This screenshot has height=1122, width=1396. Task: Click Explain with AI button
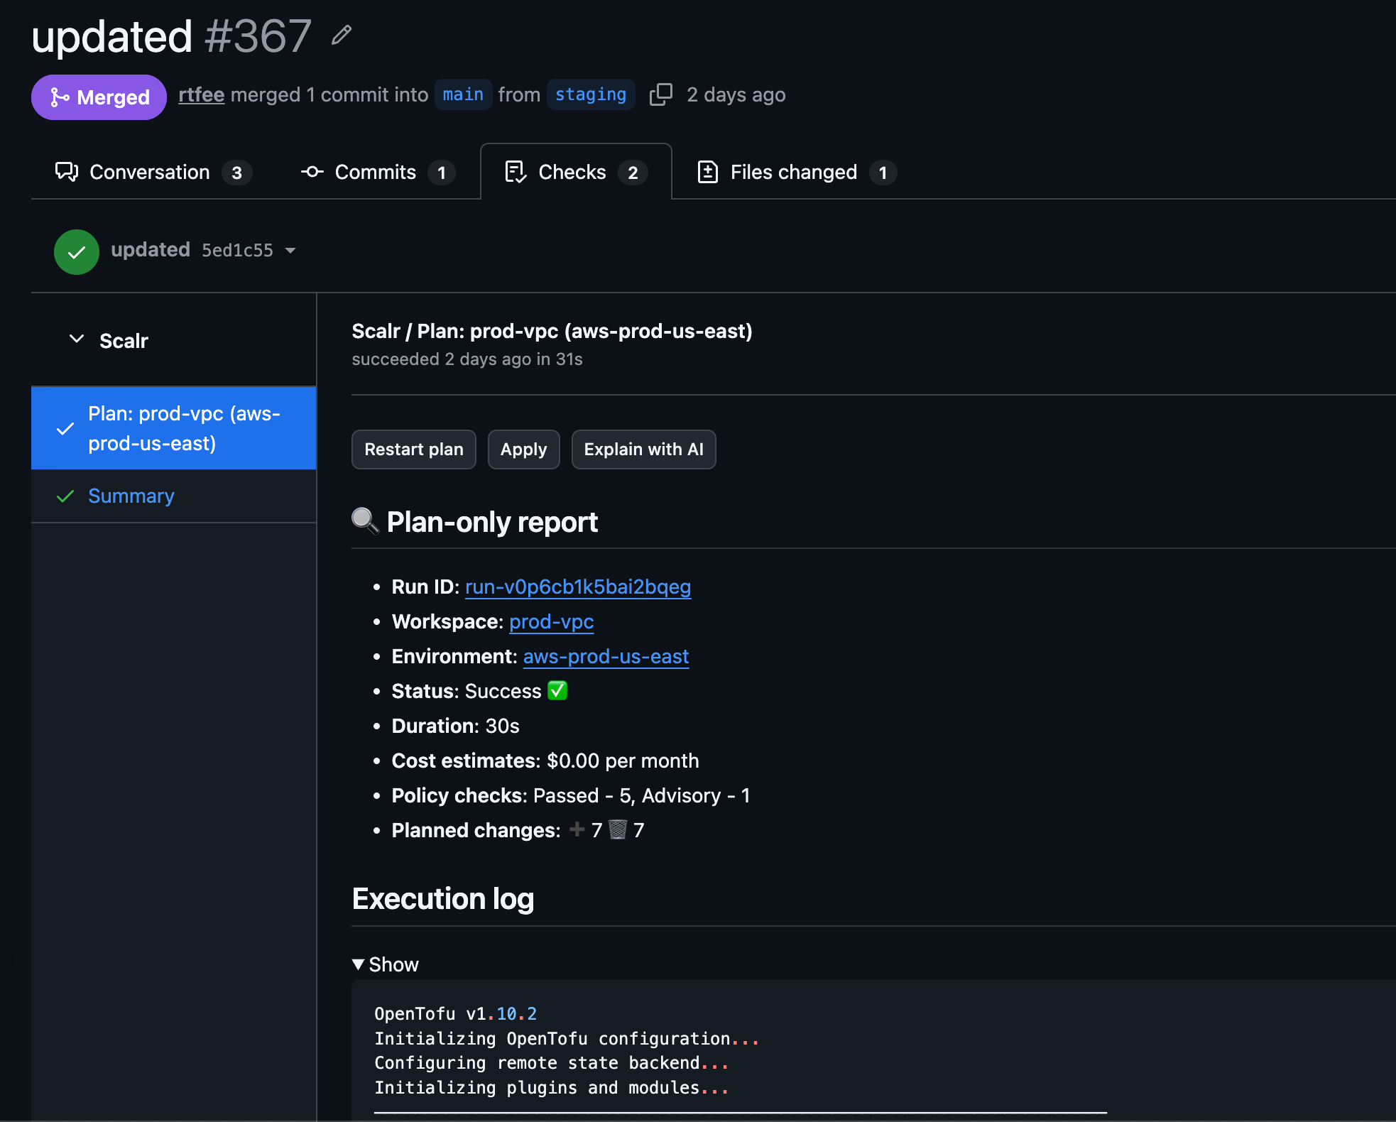coord(643,450)
